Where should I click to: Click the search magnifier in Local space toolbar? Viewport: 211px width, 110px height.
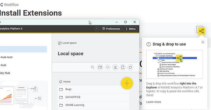[92, 67]
